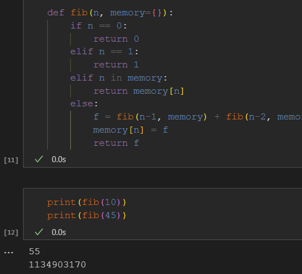Click execution count label [12]
This screenshot has height=274, width=302.
[x=11, y=232]
